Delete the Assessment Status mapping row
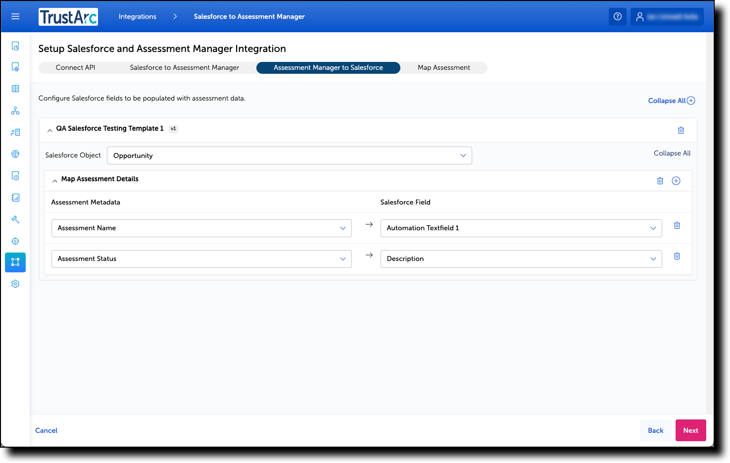This screenshot has width=730, height=463. (x=677, y=256)
